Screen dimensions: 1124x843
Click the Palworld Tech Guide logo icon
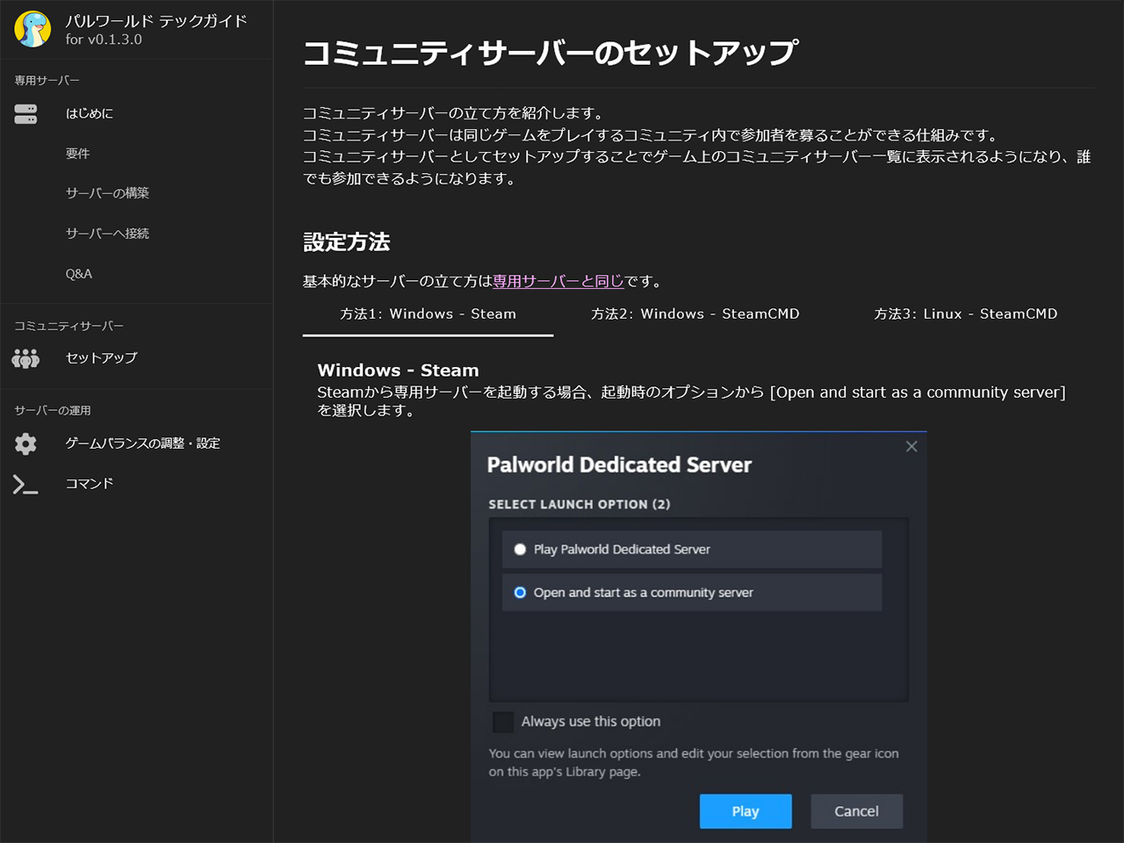[32, 29]
